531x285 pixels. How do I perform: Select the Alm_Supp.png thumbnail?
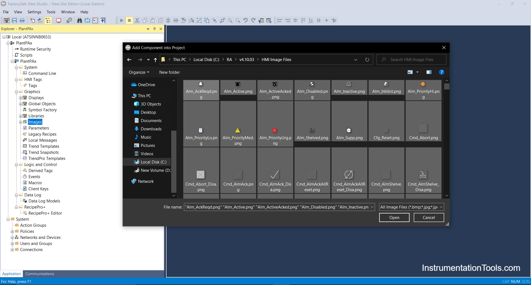pos(349,121)
